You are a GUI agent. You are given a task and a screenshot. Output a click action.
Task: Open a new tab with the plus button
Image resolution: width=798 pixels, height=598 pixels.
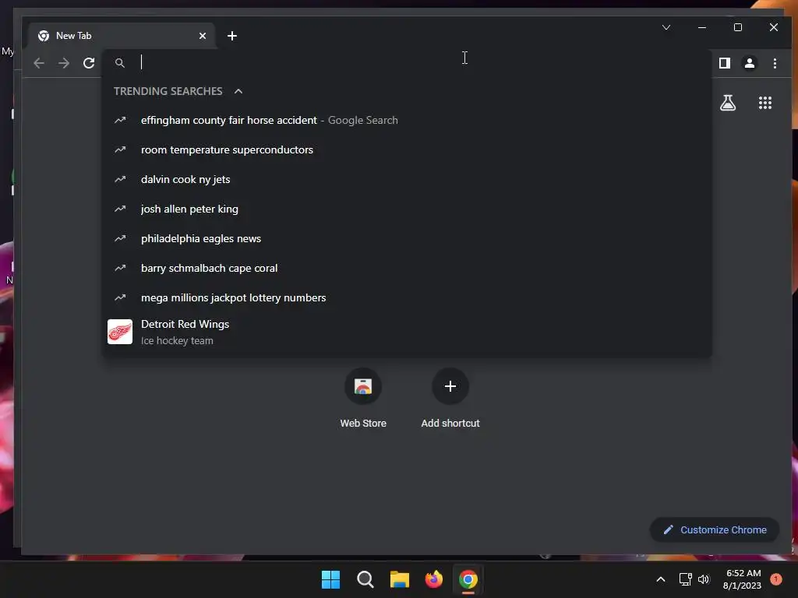[232, 36]
